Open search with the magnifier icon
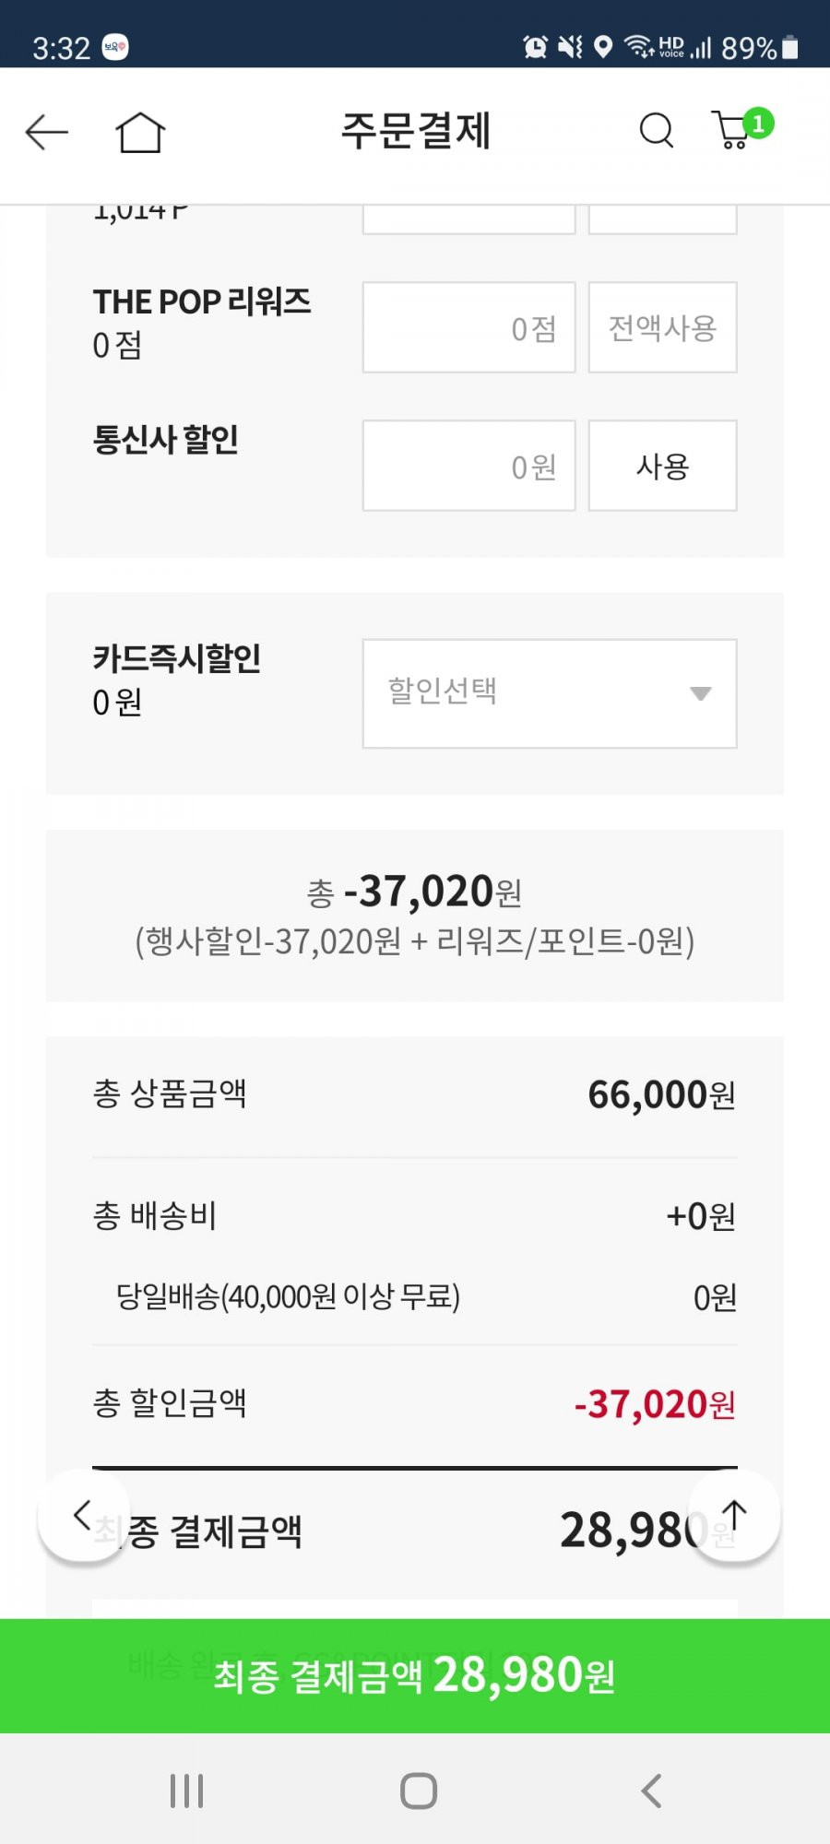Screen dimensions: 830x1844 [x=657, y=131]
